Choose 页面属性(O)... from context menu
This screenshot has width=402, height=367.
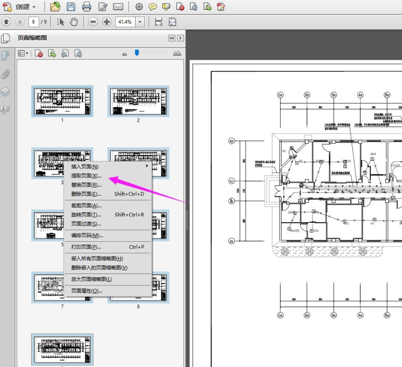(108, 291)
